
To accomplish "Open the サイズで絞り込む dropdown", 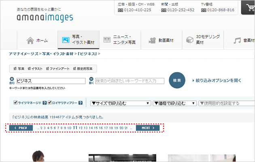I will (x=120, y=103).
